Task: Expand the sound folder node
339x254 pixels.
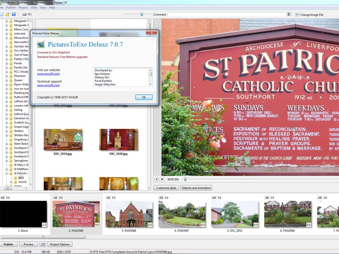Action: click(11, 182)
